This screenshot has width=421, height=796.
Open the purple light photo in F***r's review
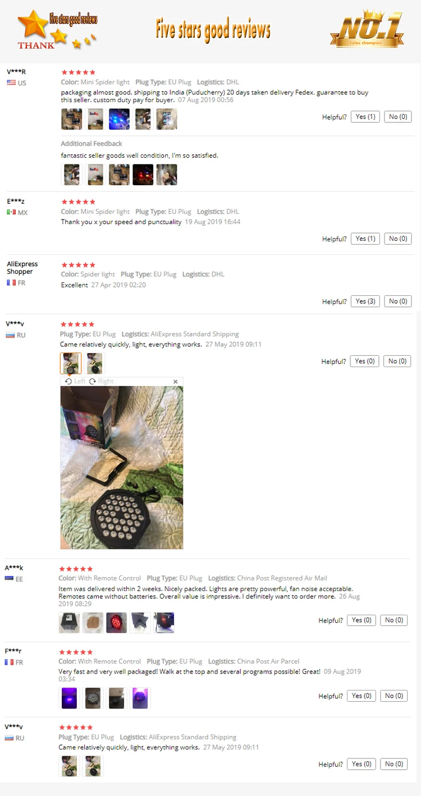(x=69, y=698)
